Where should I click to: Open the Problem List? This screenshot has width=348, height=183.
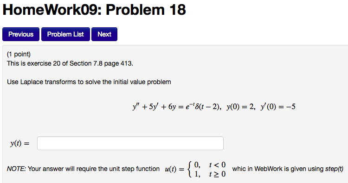click(65, 34)
